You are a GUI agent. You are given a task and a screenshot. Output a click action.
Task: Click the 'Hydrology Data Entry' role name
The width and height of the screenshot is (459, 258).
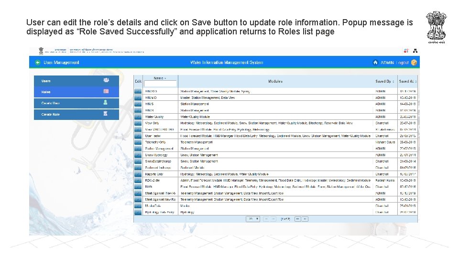160,212
